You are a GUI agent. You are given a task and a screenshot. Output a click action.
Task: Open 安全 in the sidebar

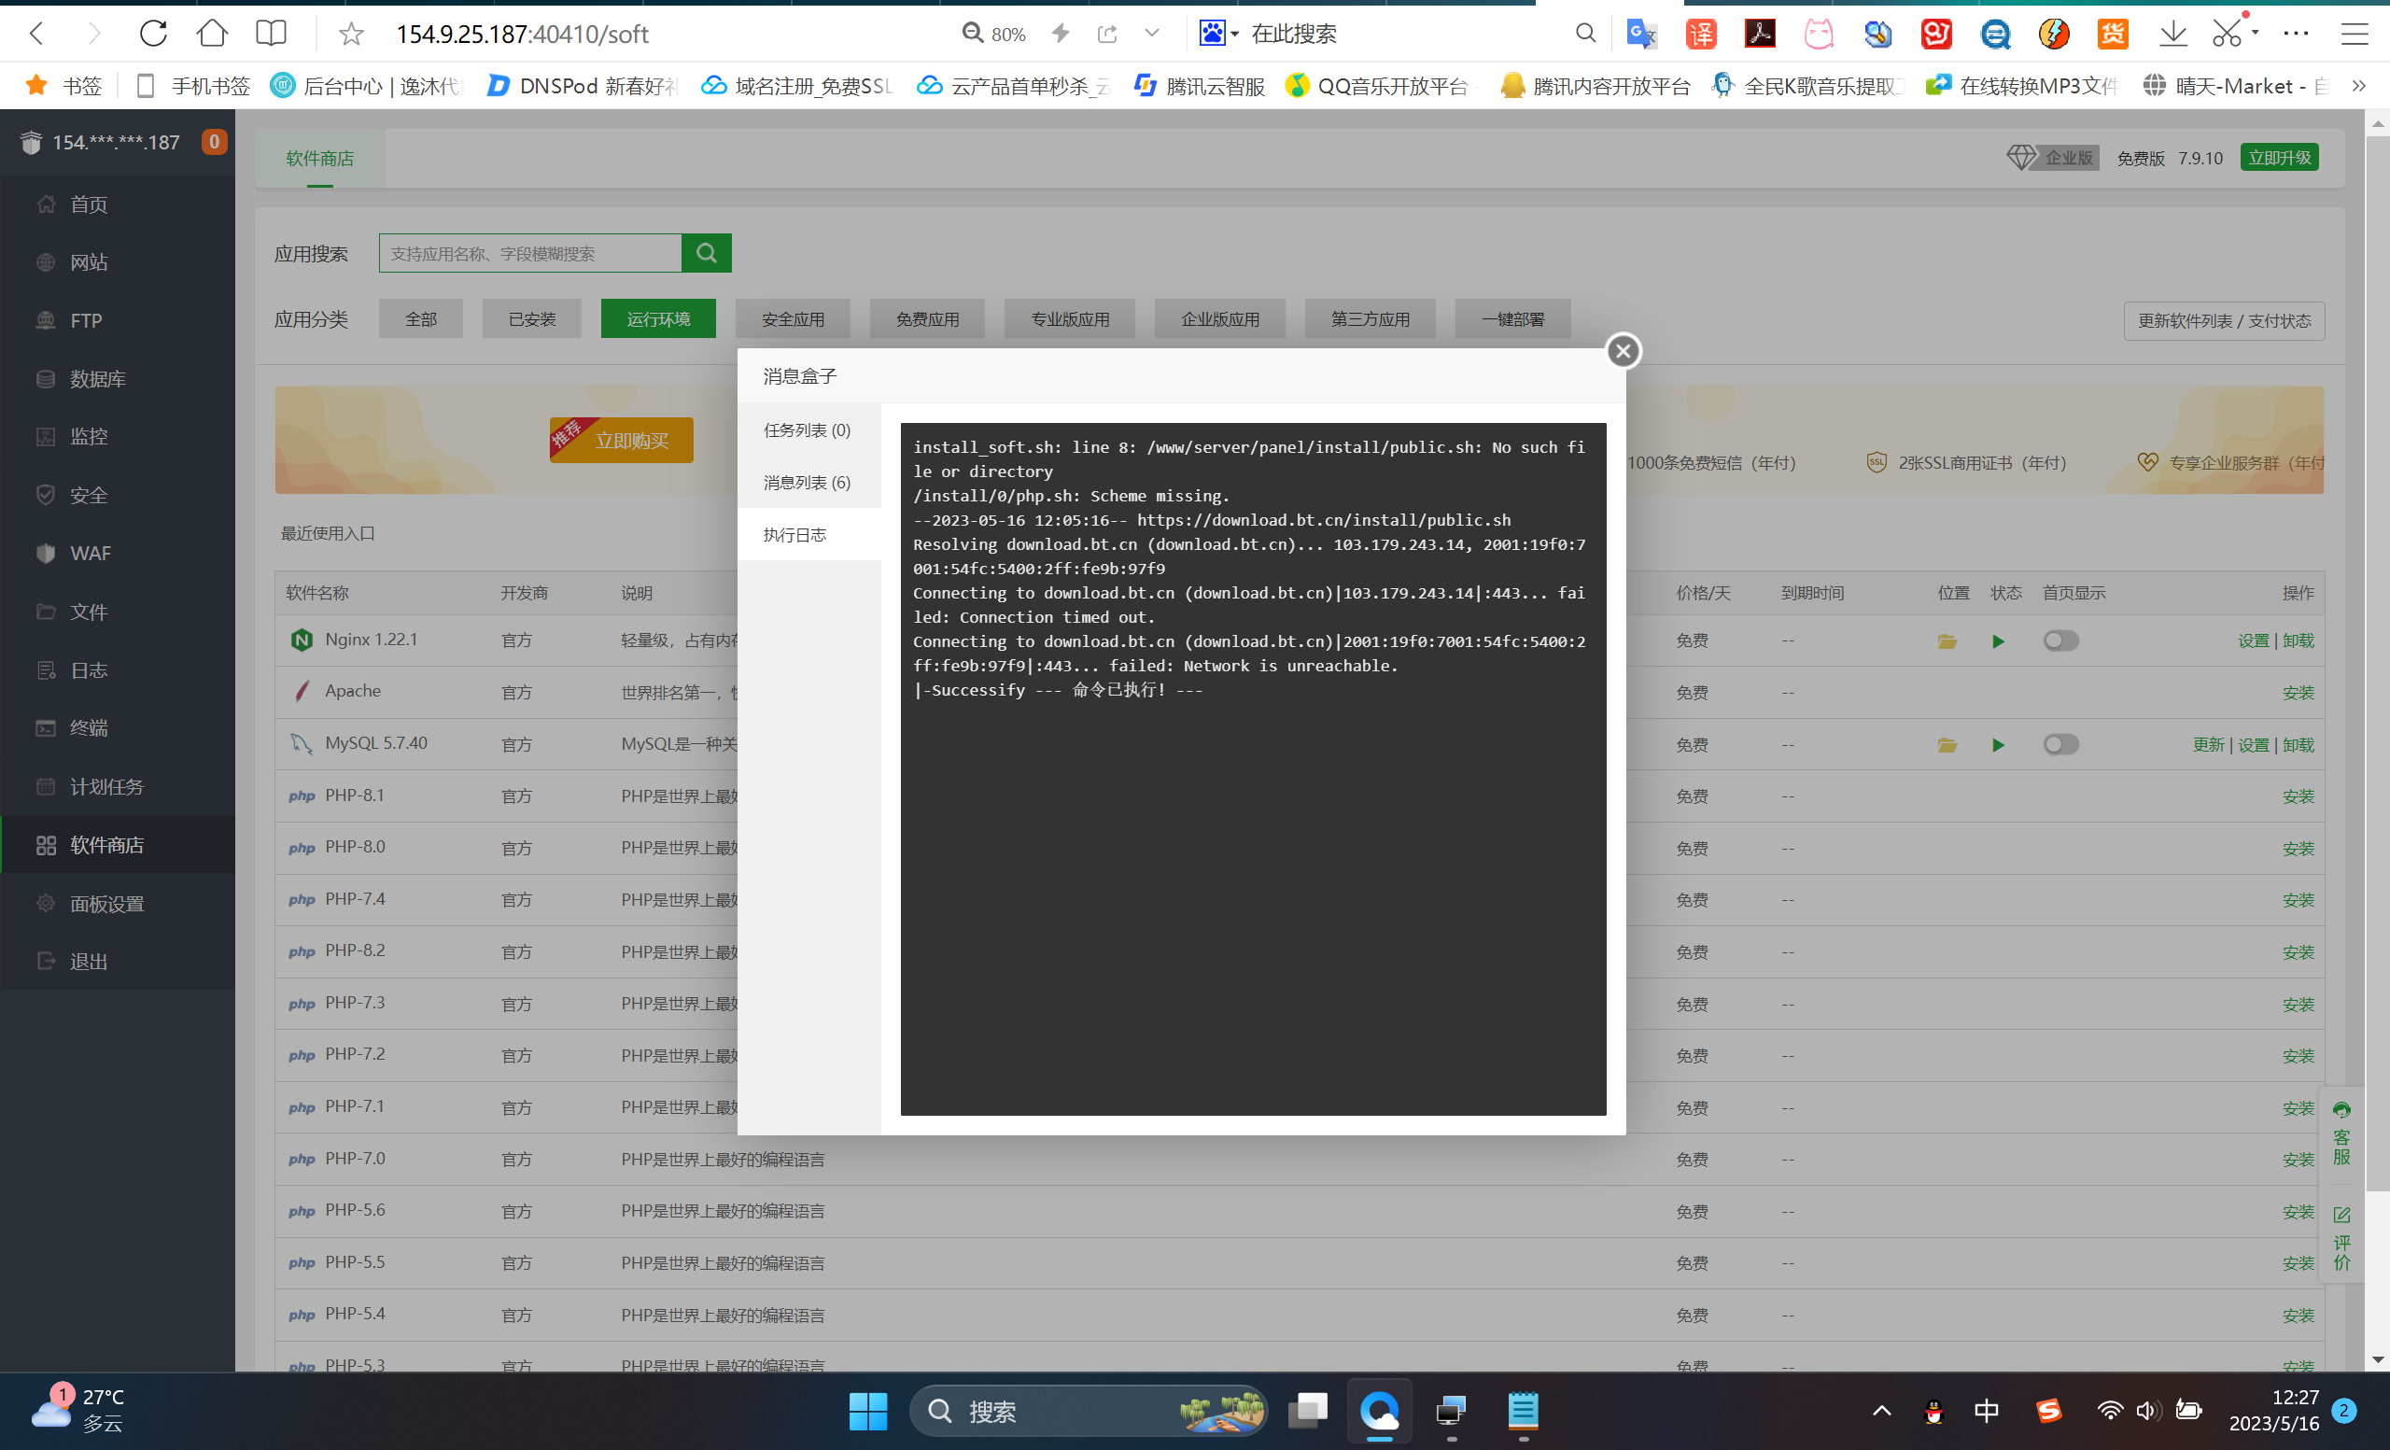[x=119, y=495]
